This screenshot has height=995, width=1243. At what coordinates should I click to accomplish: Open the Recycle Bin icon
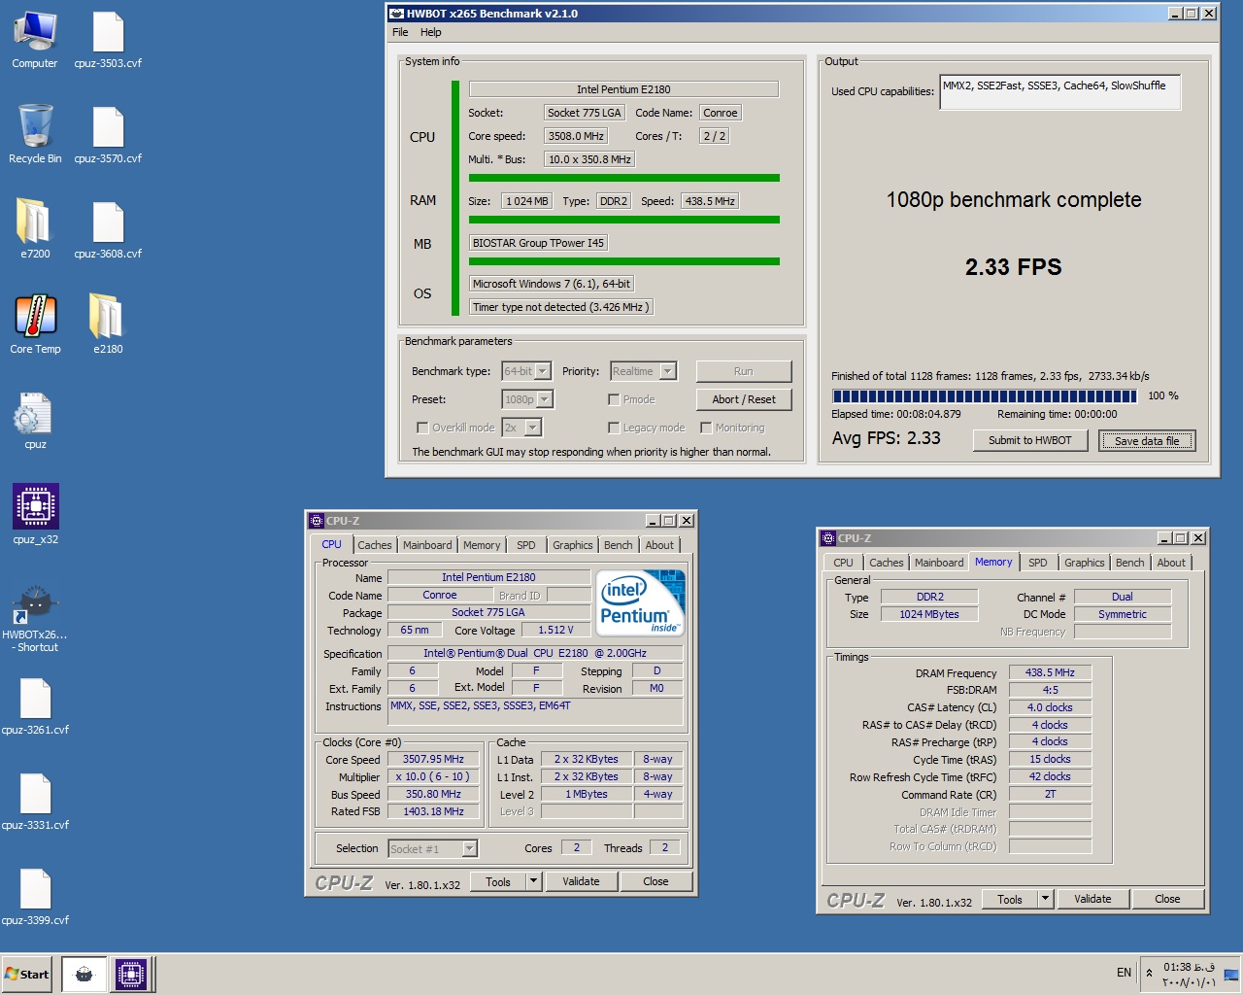[x=35, y=135]
